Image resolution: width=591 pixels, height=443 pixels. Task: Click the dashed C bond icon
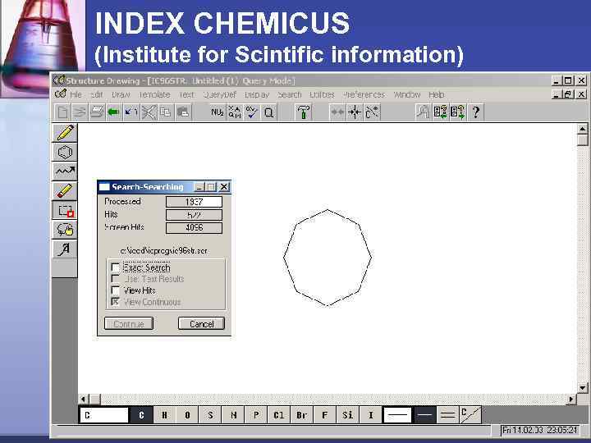[x=372, y=112]
